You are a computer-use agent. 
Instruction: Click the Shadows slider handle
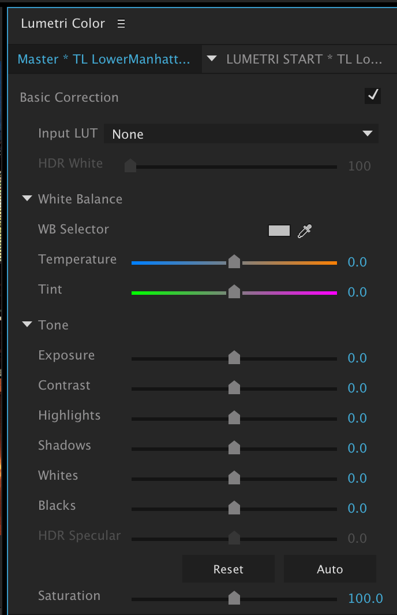[x=234, y=447]
